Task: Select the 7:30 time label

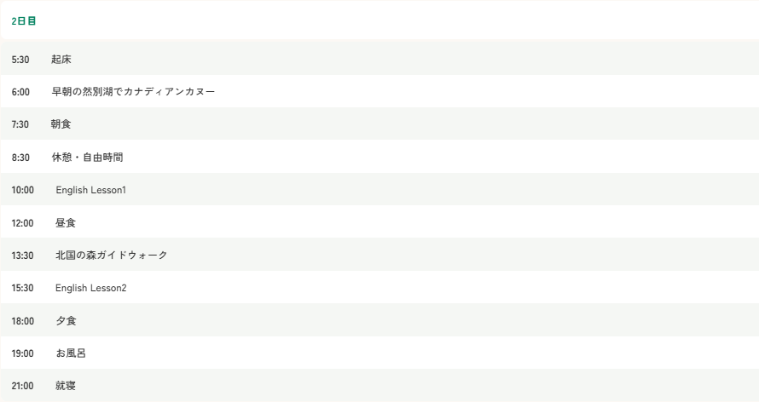Action: click(x=20, y=124)
